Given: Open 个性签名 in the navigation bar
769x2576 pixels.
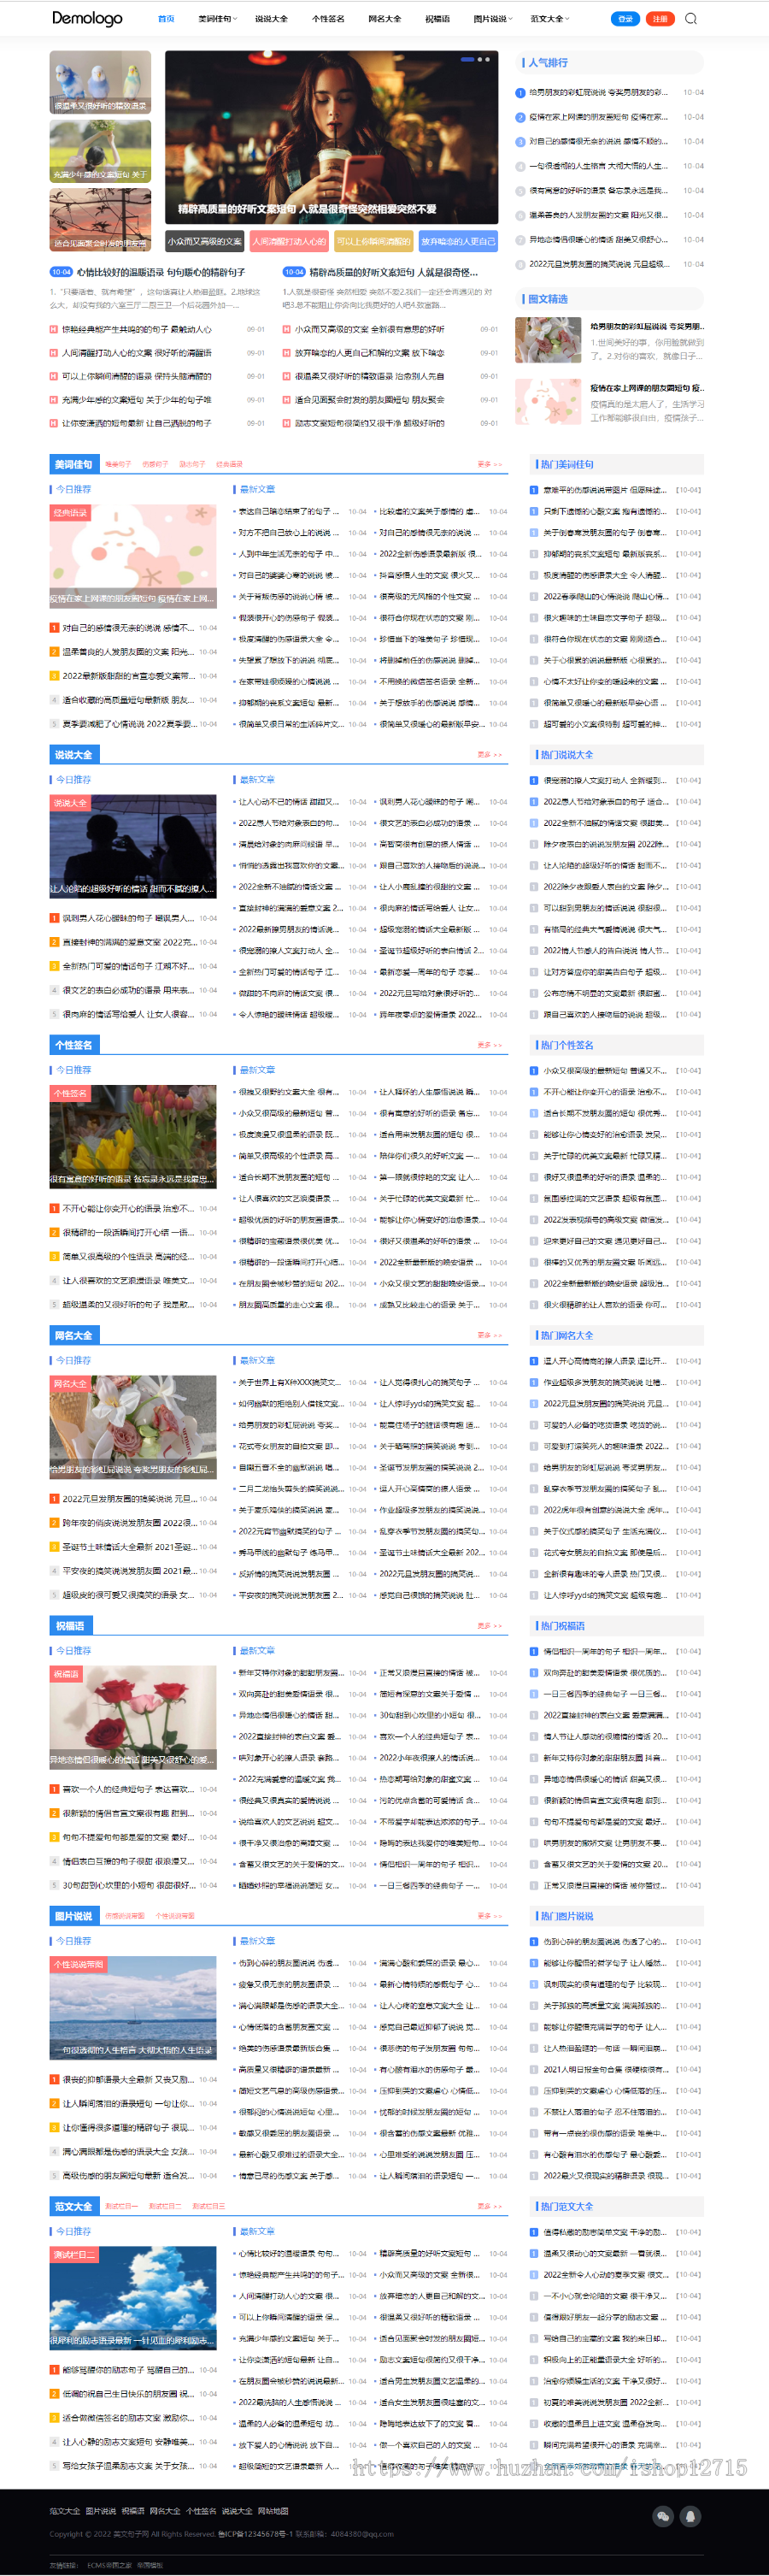Looking at the screenshot, I should pos(328,18).
